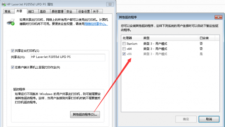Select the x64 row's 类型 3 - 用户模式 text
The width and height of the screenshot is (225, 127).
pyautogui.click(x=155, y=49)
